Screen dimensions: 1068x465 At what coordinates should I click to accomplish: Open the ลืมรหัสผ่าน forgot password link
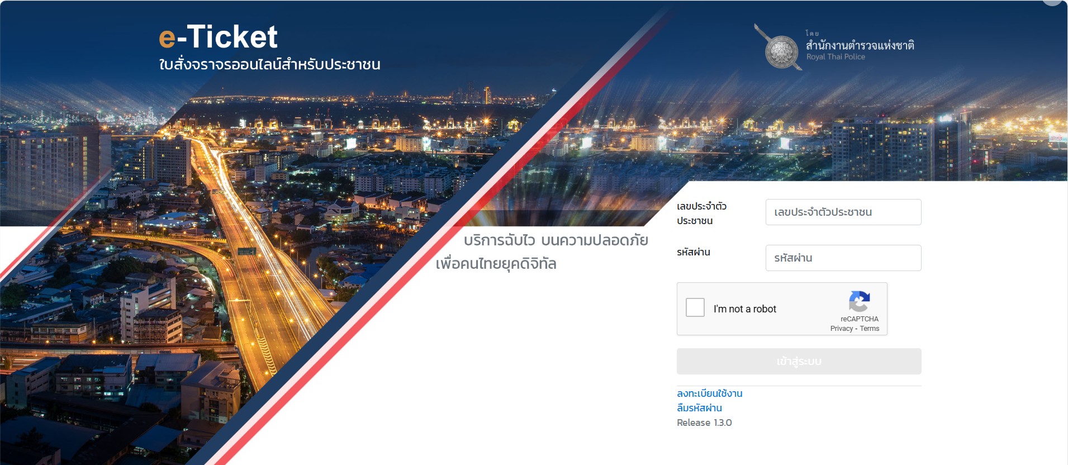coord(699,408)
